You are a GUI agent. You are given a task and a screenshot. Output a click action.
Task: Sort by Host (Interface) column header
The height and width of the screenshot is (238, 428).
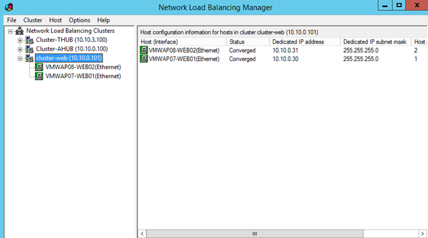click(x=182, y=42)
